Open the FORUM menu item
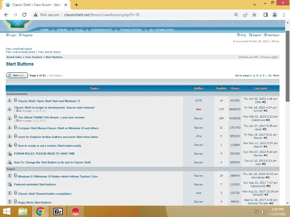This screenshot has width=290, height=217. (x=62, y=30)
